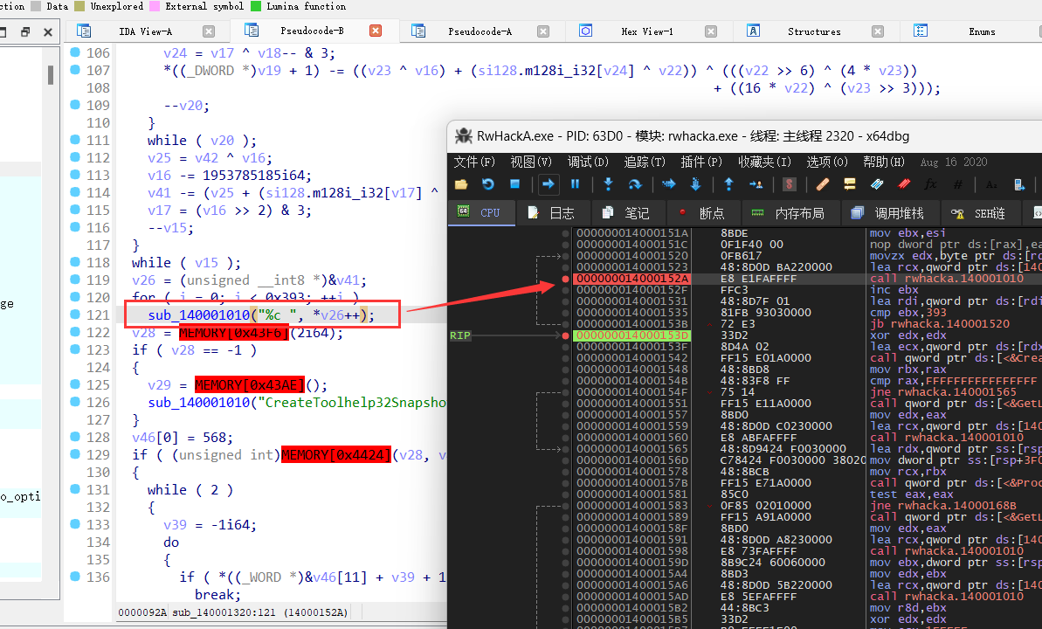The width and height of the screenshot is (1042, 629).
Task: Open the labels tag icon
Action: pos(877,184)
